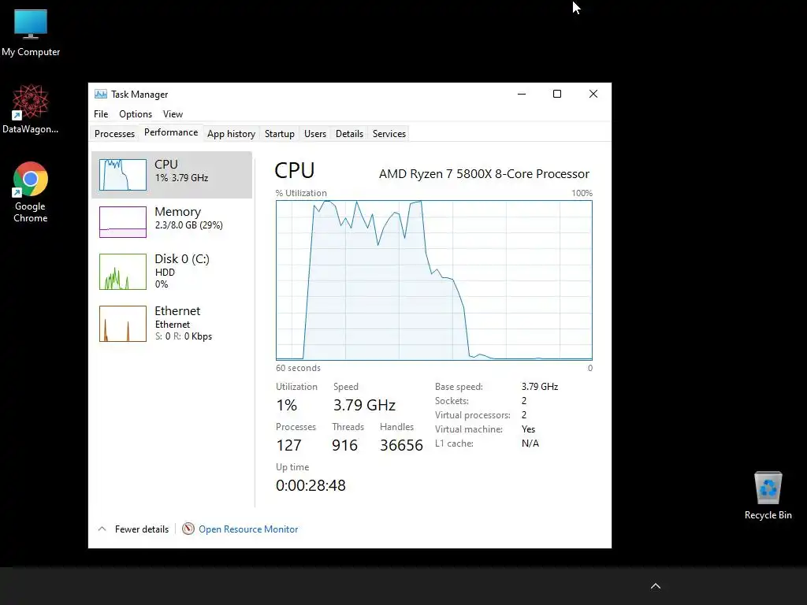Click the Utilization value 1%
807x605 pixels.
coord(287,406)
